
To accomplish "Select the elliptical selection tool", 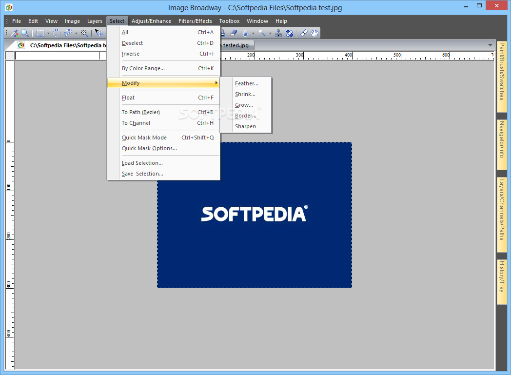I will (57, 33).
